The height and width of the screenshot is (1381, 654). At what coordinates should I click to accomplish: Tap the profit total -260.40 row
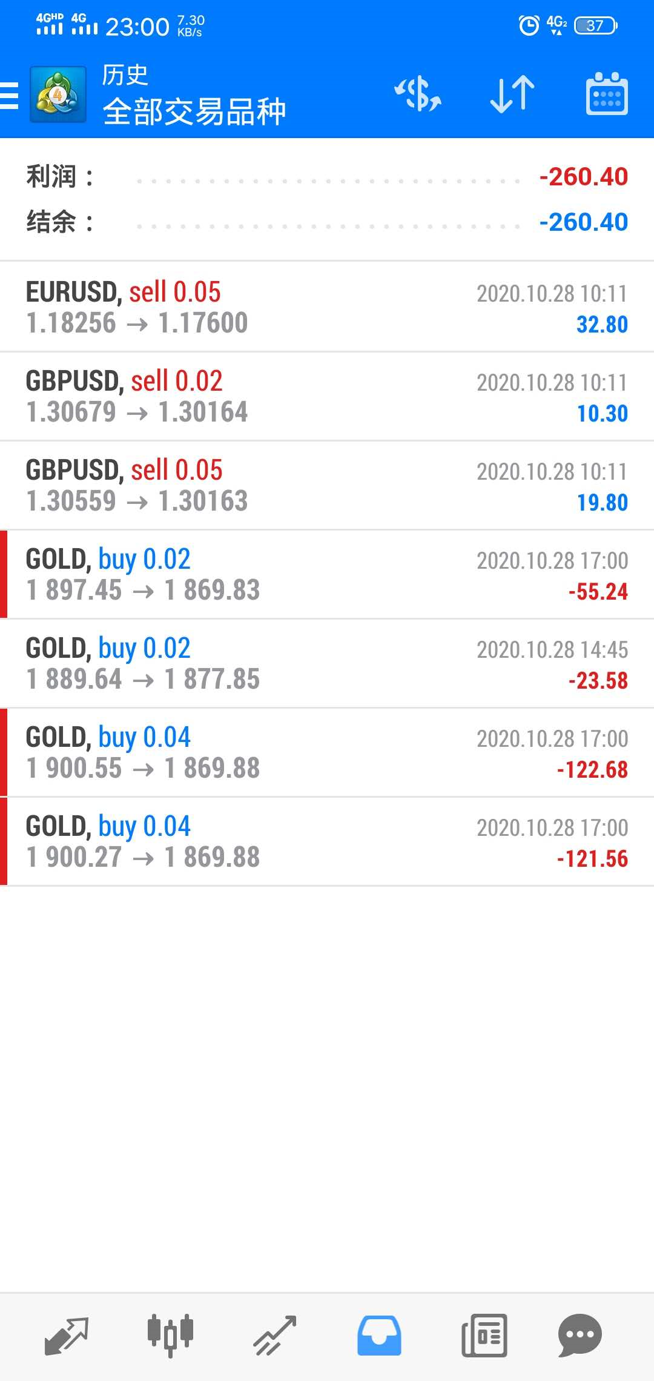(327, 177)
